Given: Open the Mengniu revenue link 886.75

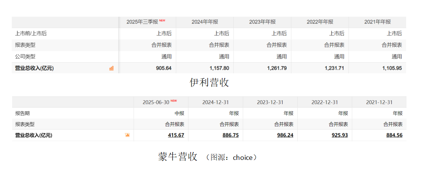Looking at the screenshot, I should (x=231, y=135).
